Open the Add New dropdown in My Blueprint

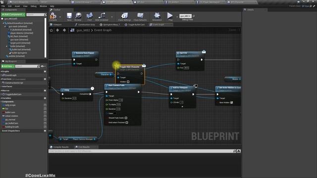(8, 66)
